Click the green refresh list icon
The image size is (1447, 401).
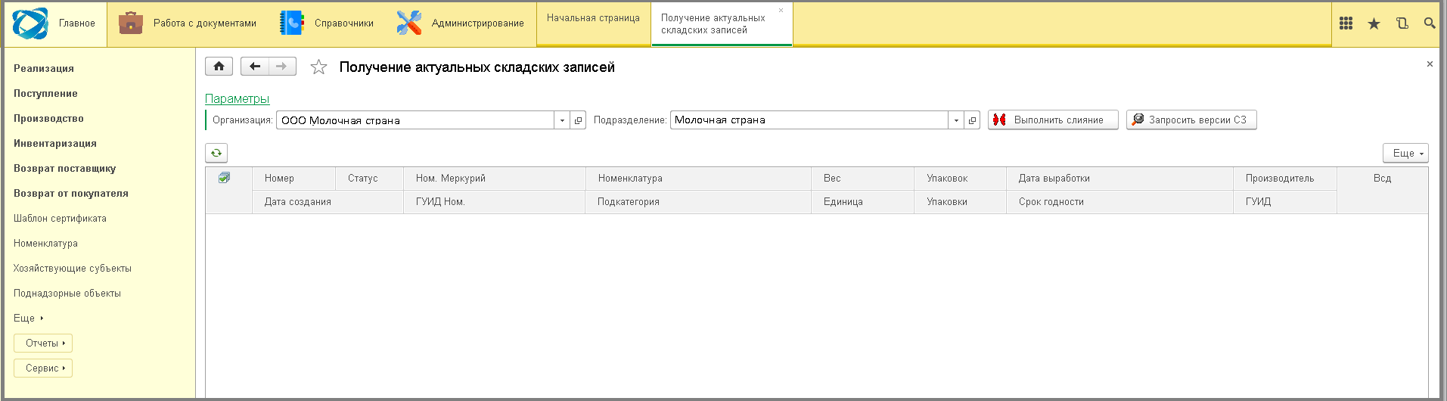coord(216,153)
